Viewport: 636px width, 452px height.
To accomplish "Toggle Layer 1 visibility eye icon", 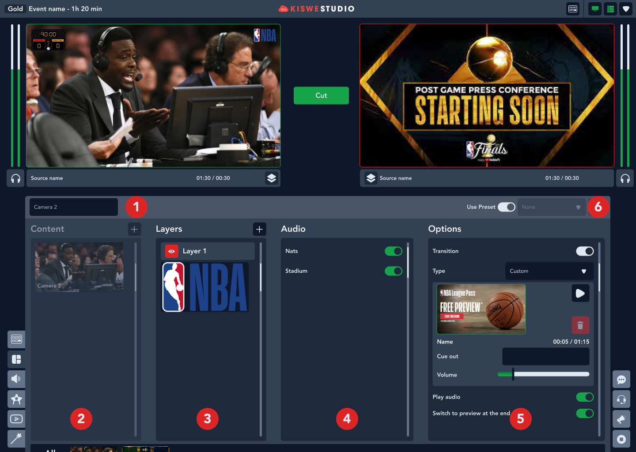I will tap(171, 251).
